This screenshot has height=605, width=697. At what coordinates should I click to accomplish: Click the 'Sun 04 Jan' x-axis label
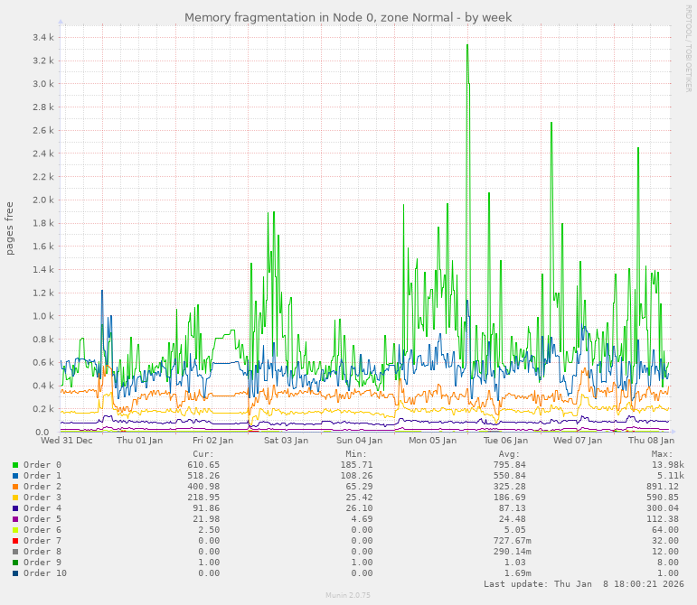click(x=359, y=441)
